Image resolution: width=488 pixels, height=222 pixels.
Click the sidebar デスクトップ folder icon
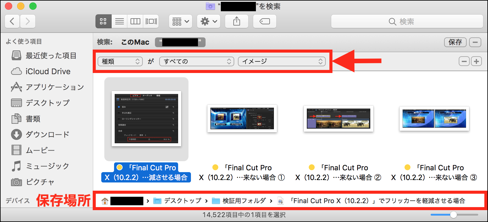click(x=16, y=103)
